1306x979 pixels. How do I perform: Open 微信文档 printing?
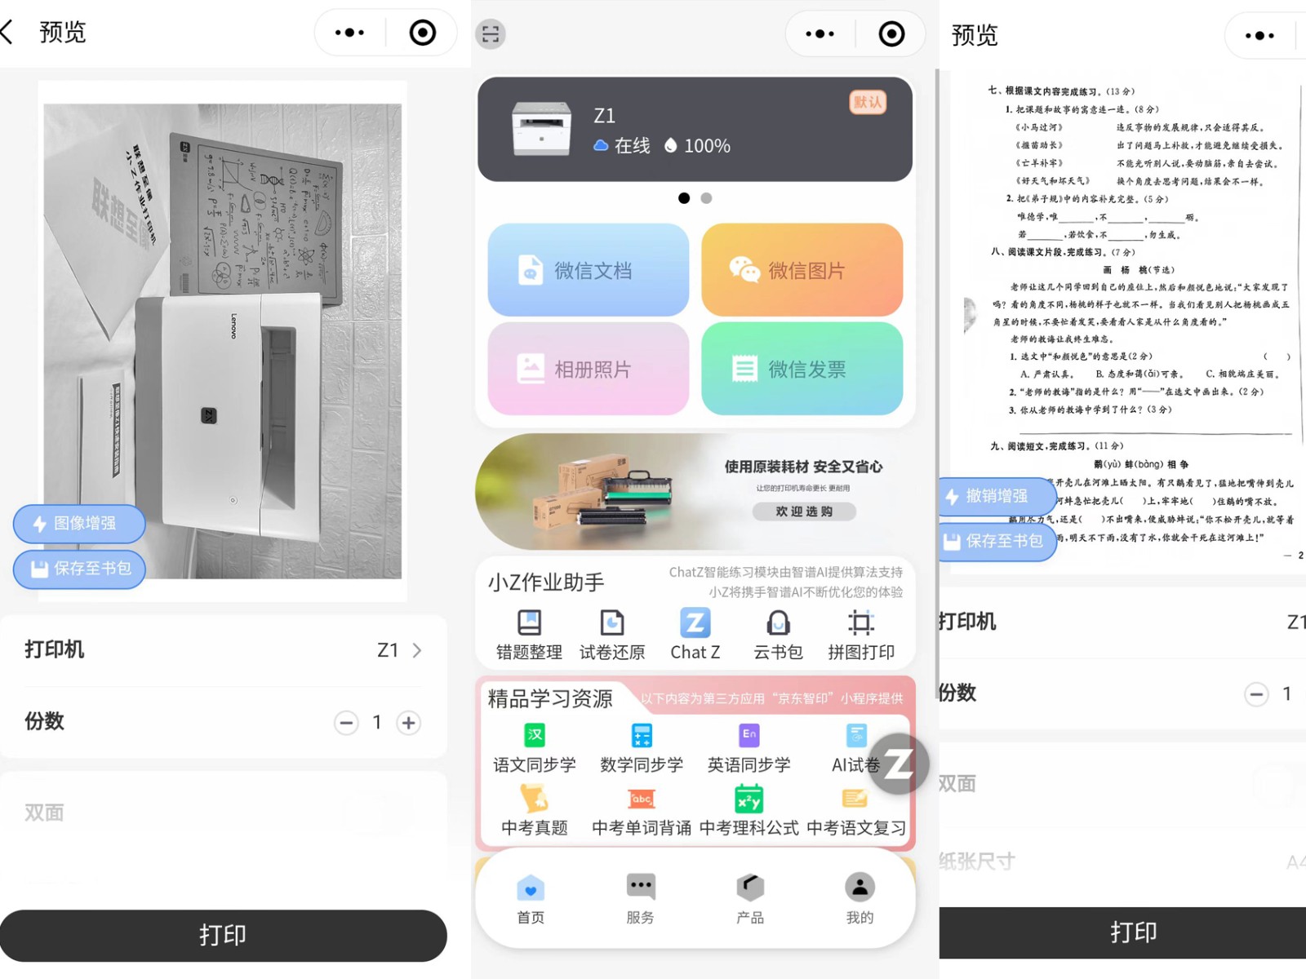point(589,270)
